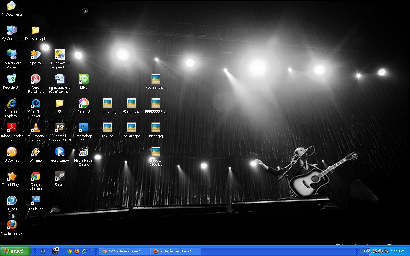Click the tray icon left of the volume icon
The width and height of the screenshot is (410, 256).
pyautogui.click(x=381, y=251)
